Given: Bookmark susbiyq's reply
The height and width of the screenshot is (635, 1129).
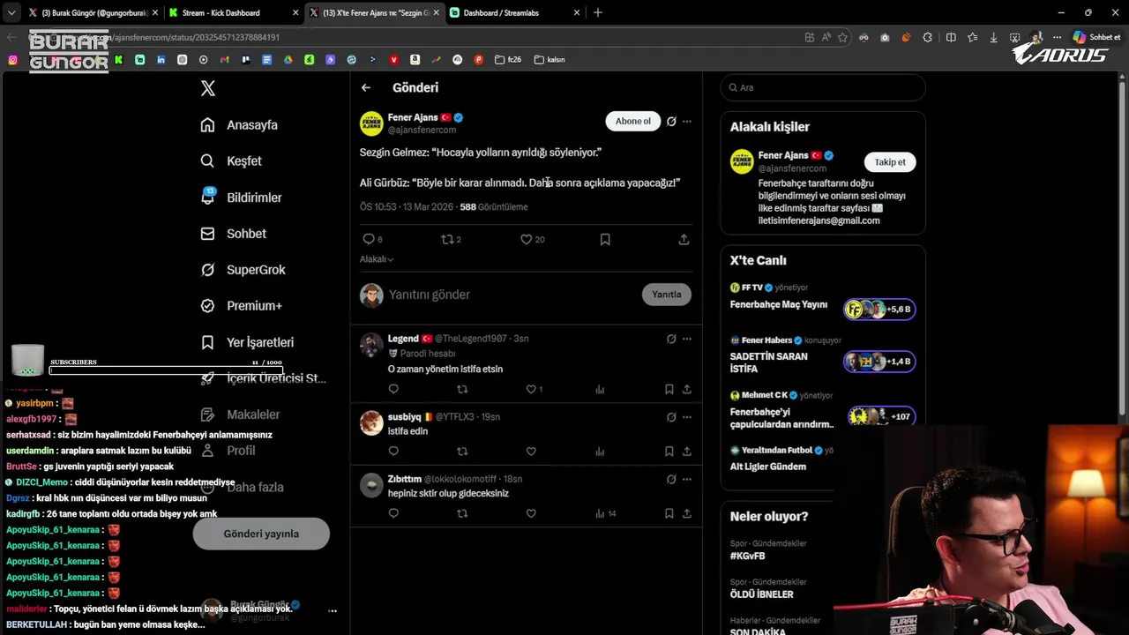Looking at the screenshot, I should tap(669, 452).
